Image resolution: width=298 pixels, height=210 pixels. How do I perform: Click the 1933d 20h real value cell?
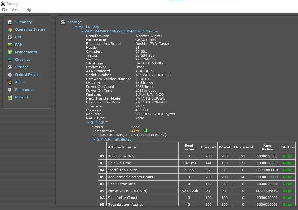click(x=189, y=191)
